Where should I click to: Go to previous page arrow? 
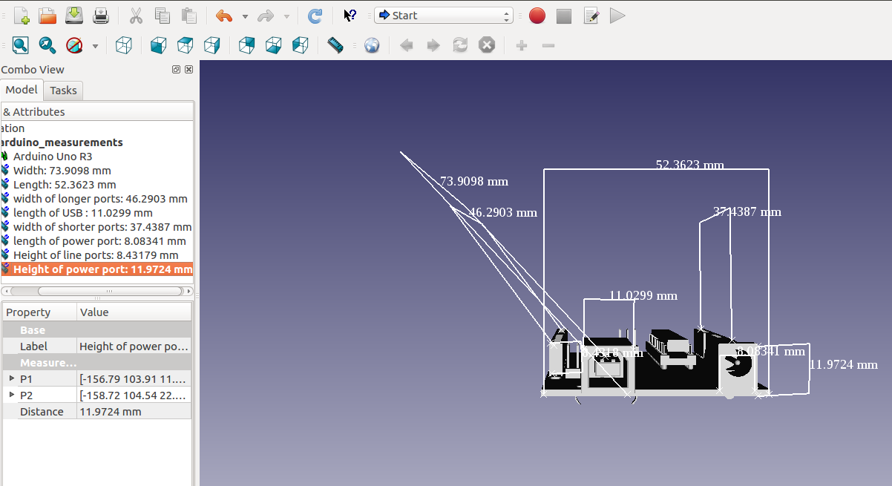[406, 45]
